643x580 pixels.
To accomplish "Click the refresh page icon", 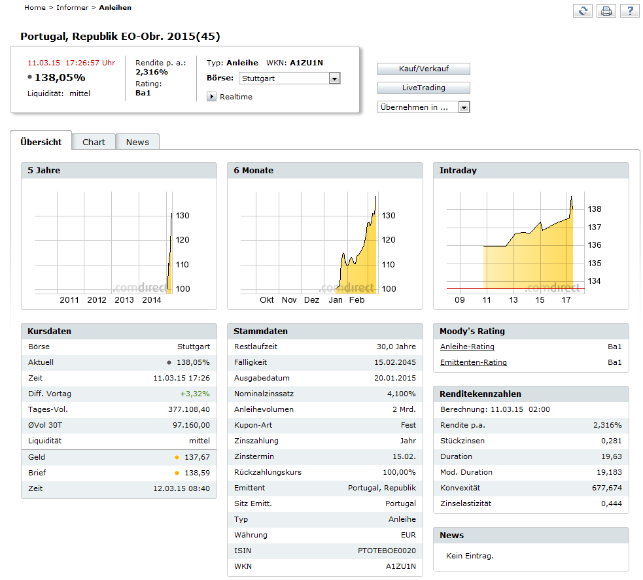I will coord(582,10).
